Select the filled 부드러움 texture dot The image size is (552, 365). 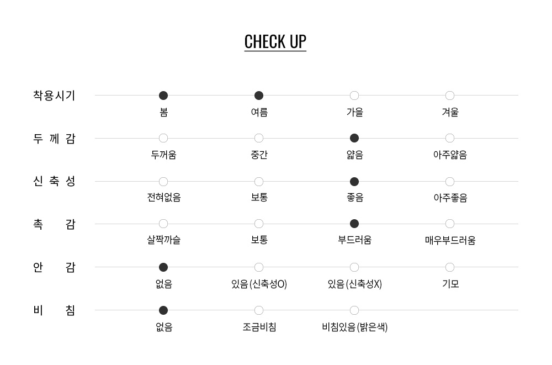[x=354, y=224]
